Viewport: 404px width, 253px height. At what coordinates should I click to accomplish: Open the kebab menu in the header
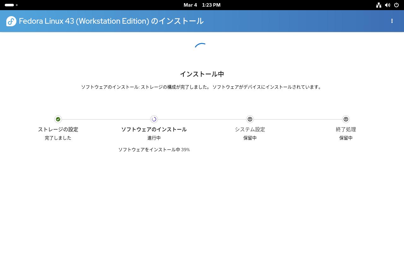pyautogui.click(x=392, y=21)
